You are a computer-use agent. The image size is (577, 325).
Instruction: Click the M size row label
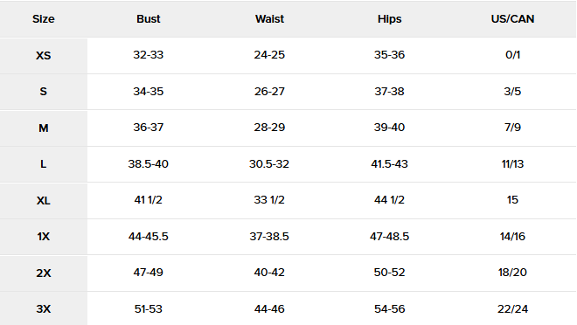click(44, 128)
